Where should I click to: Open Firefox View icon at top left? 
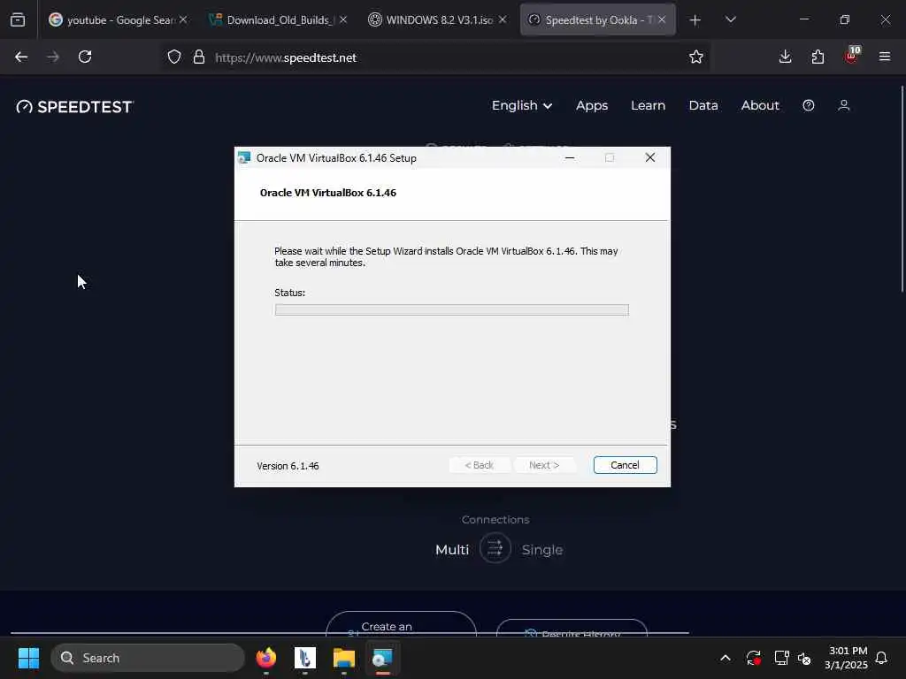[x=18, y=20]
